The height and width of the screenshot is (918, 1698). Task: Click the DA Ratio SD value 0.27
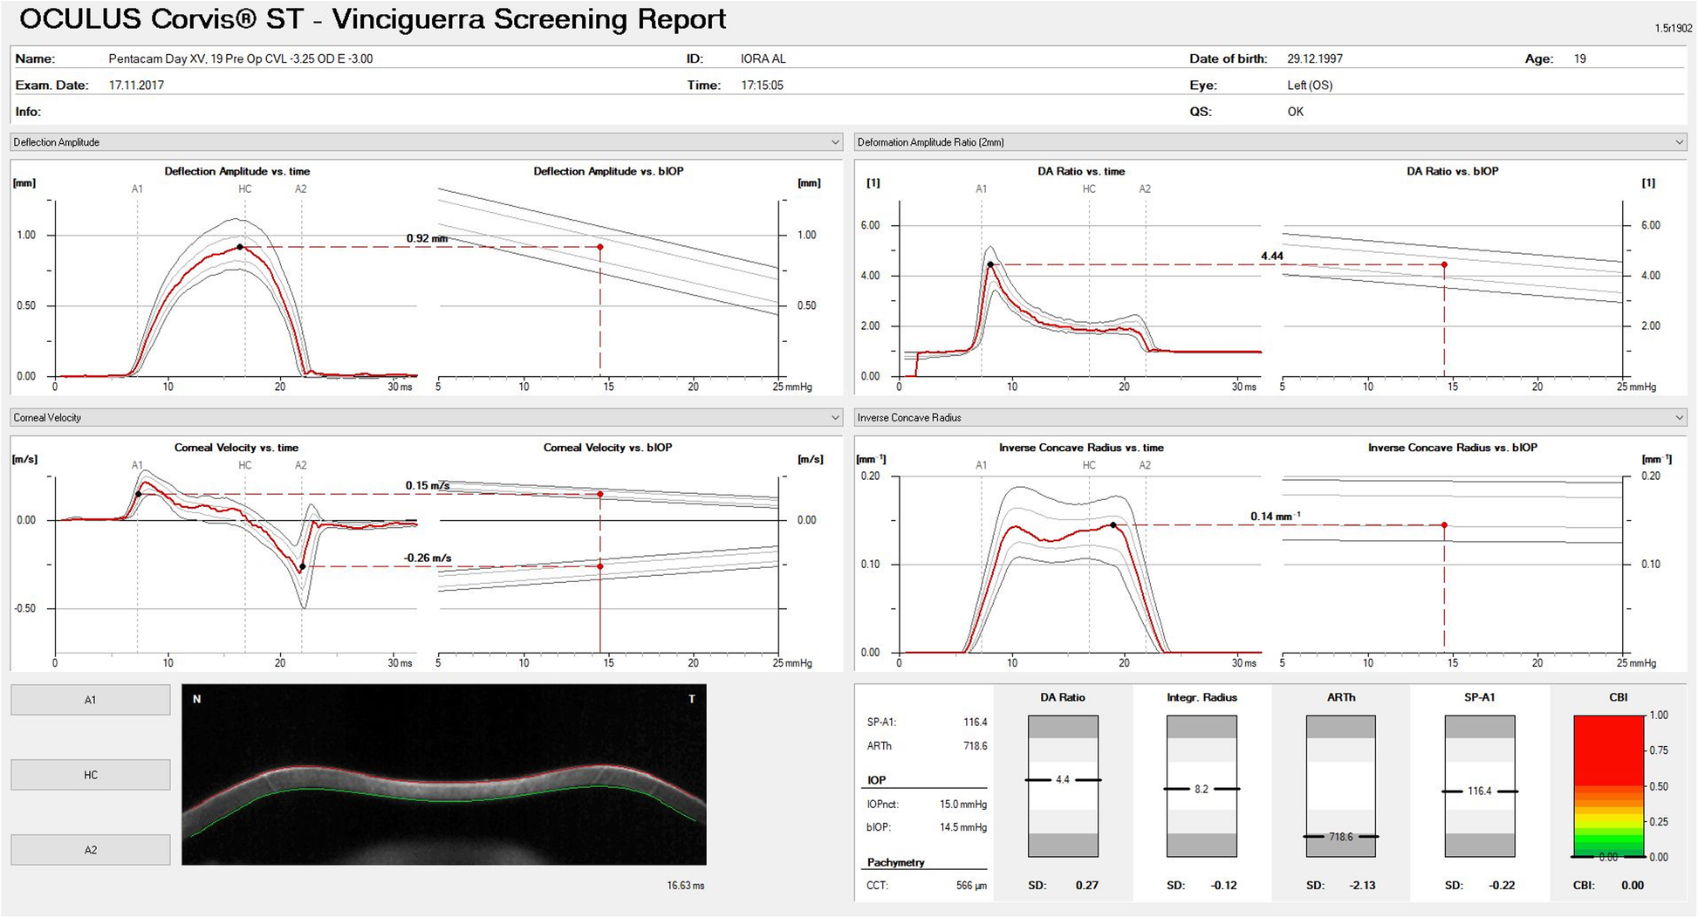(1087, 886)
